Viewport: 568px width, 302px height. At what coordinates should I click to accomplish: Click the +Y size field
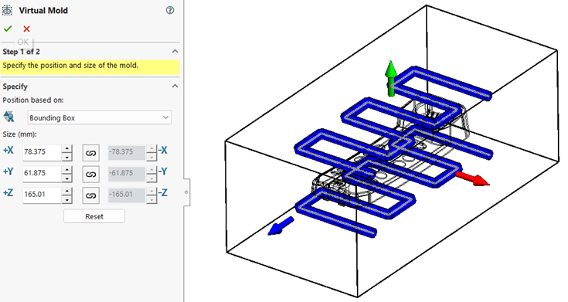(x=42, y=174)
